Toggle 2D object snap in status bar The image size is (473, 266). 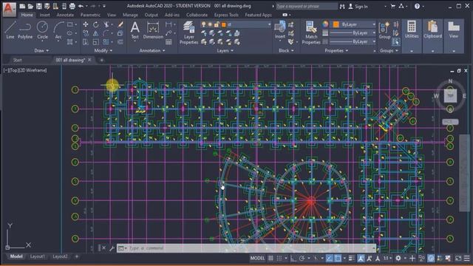(x=338, y=258)
